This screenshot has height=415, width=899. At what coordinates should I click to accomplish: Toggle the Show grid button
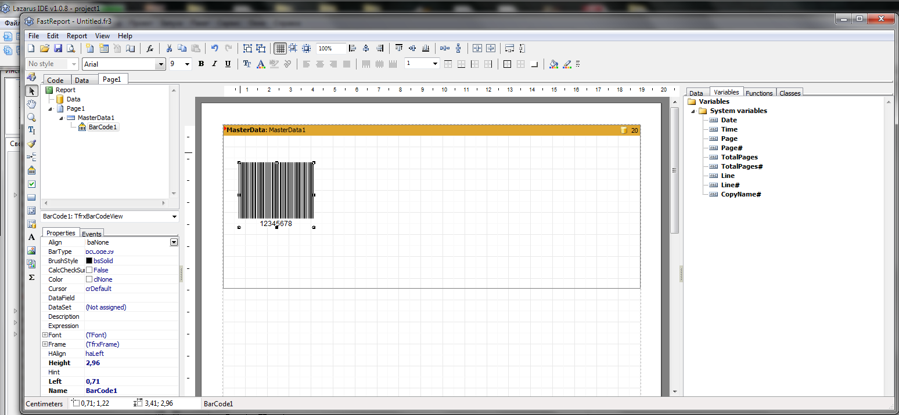point(280,49)
